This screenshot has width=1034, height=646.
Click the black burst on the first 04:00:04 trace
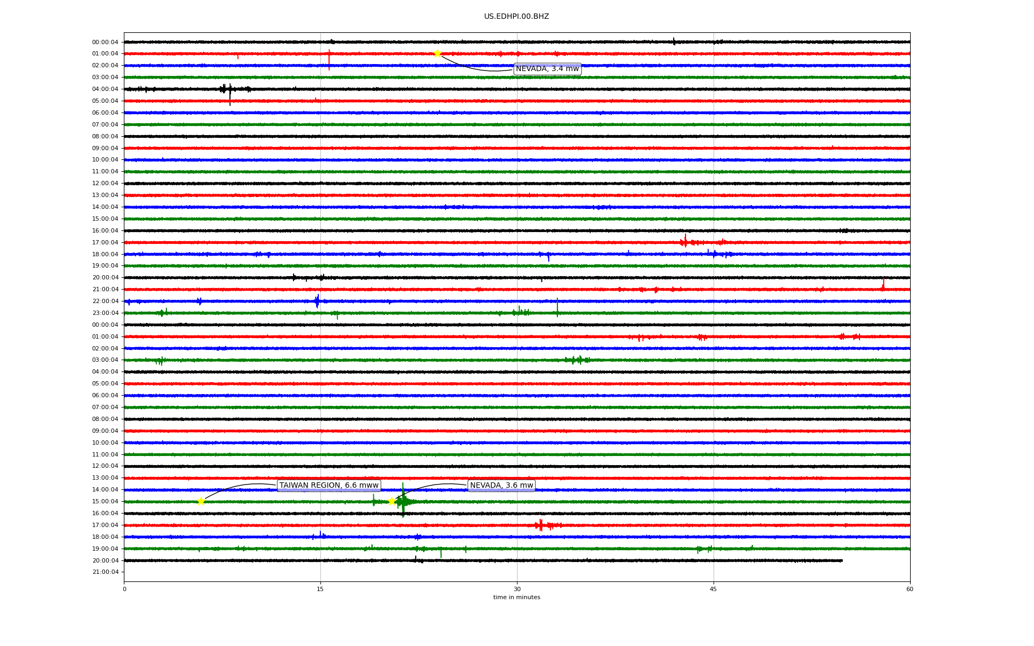click(229, 90)
